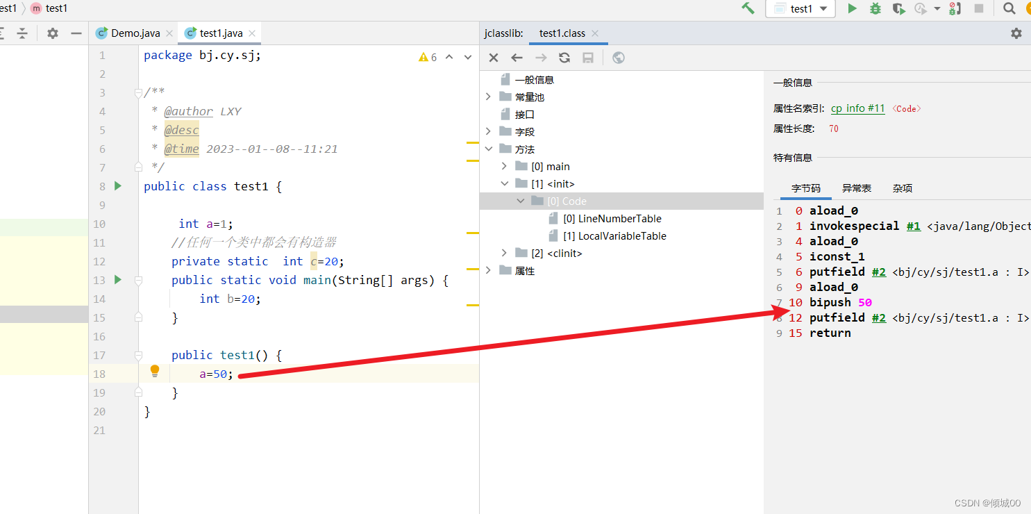
Task: Switch to the 异常表 tab
Action: [x=857, y=188]
